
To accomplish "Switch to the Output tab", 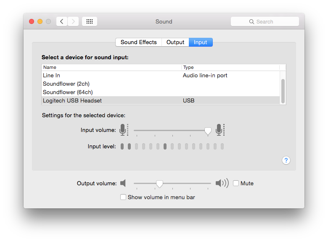I will coord(175,42).
